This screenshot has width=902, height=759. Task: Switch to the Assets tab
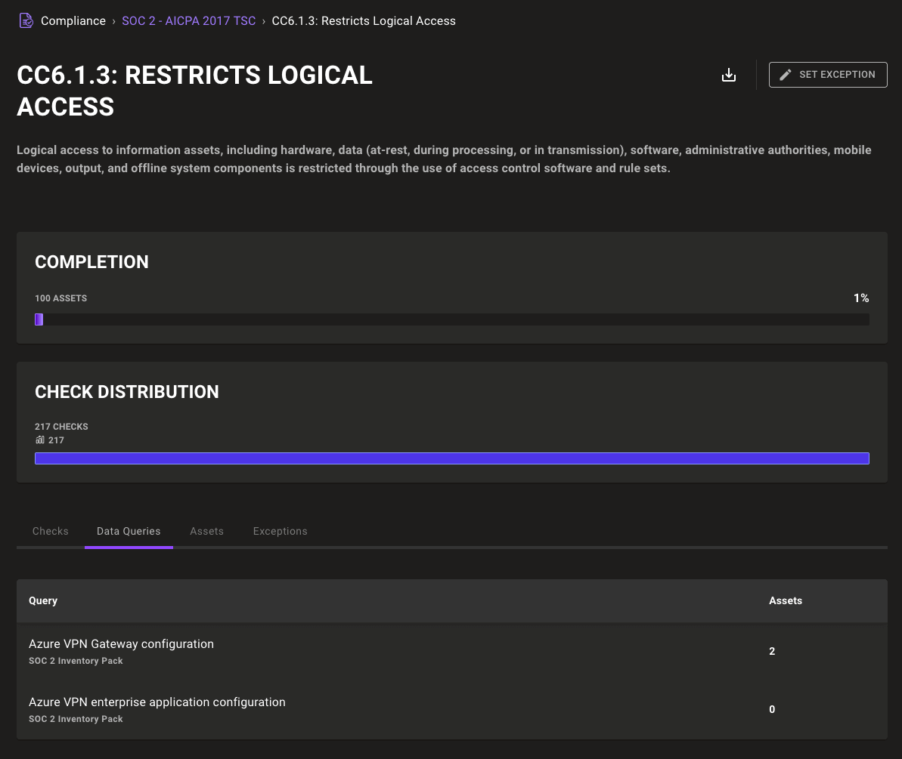click(x=206, y=531)
